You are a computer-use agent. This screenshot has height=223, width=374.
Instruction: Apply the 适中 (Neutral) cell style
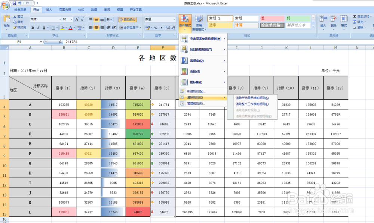[220, 25]
